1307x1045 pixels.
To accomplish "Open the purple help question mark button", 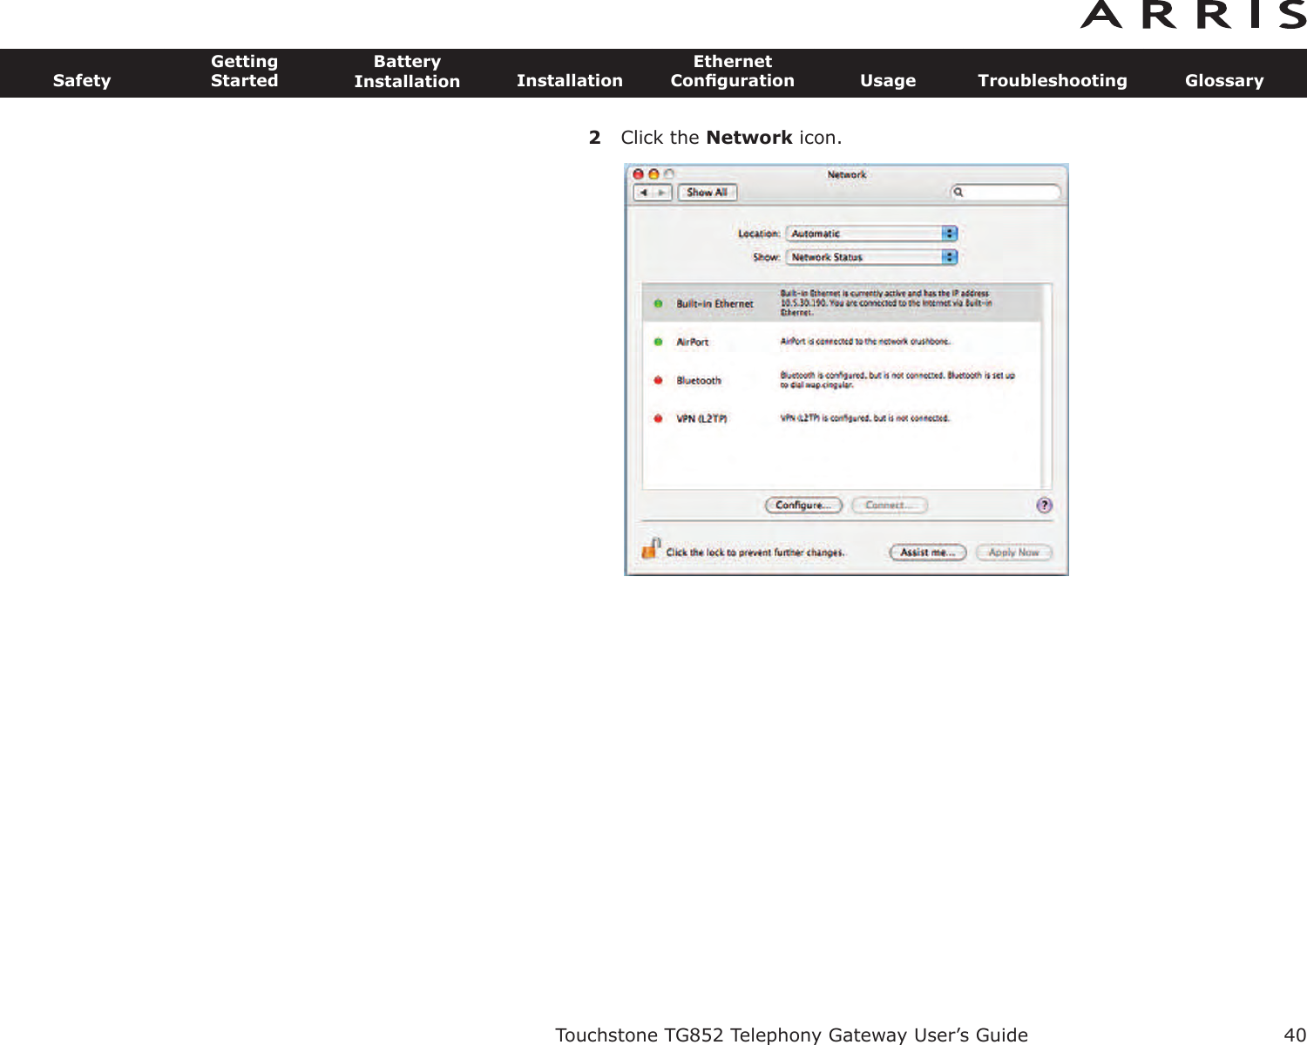I will pyautogui.click(x=1045, y=506).
